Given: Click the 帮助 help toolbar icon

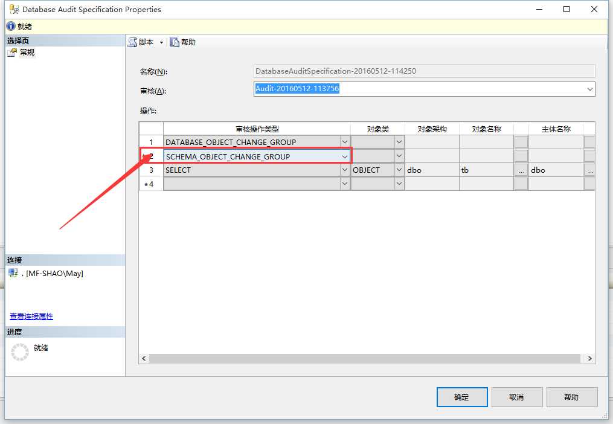Looking at the screenshot, I should 175,42.
